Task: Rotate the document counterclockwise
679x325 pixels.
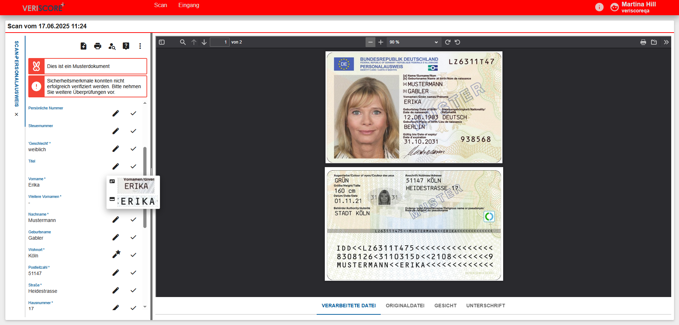Action: click(458, 42)
